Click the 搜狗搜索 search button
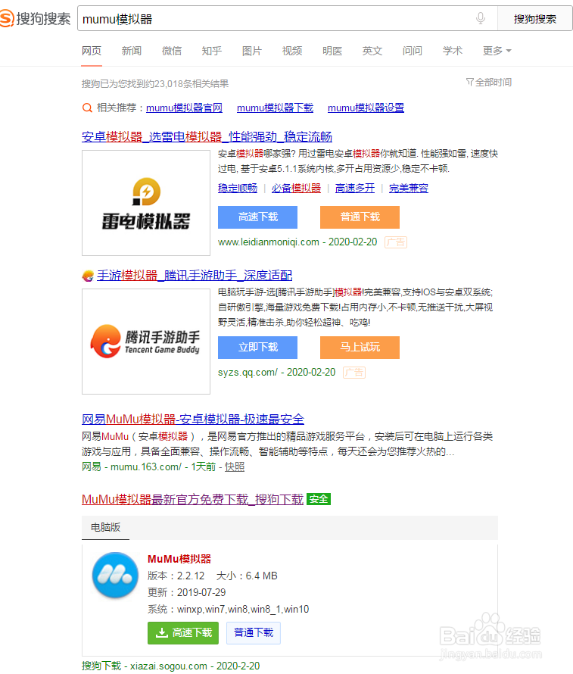Image resolution: width=573 pixels, height=674 pixels. (534, 19)
